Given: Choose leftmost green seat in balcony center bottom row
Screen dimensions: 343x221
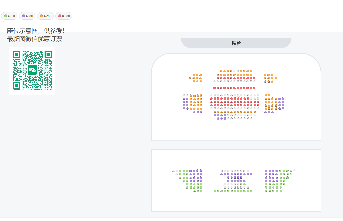Looking at the screenshot, I should click(x=215, y=191).
